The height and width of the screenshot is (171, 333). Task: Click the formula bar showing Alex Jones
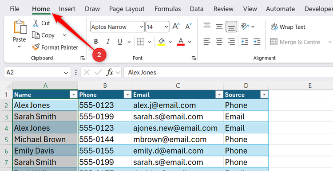pos(228,73)
